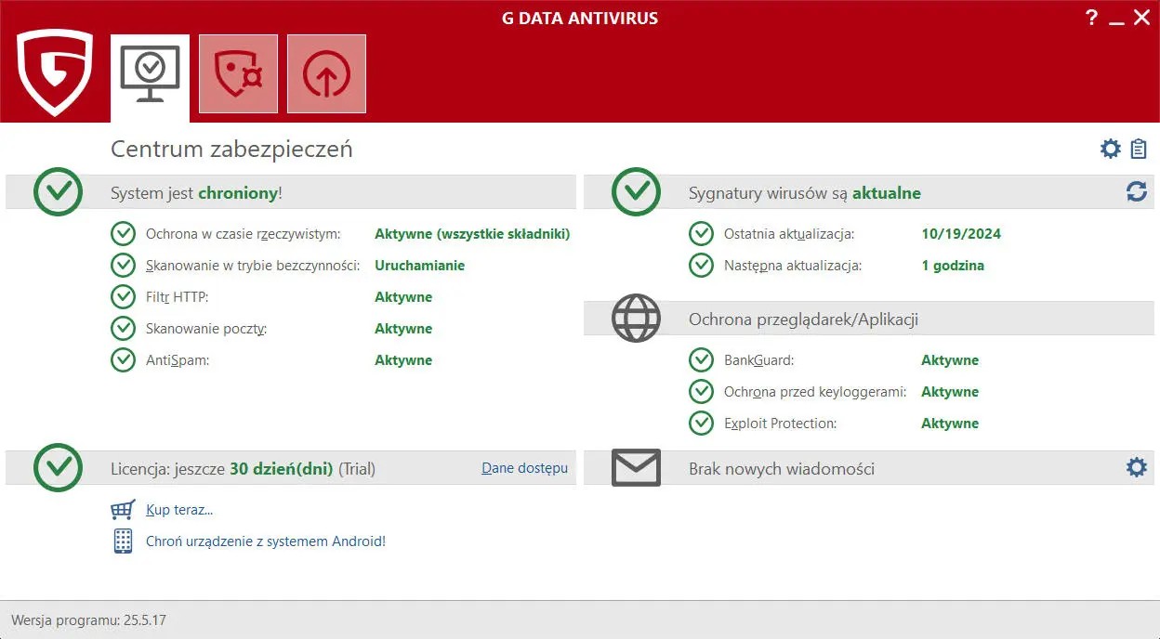
Task: Click the G DATA shield logo
Action: (x=55, y=72)
